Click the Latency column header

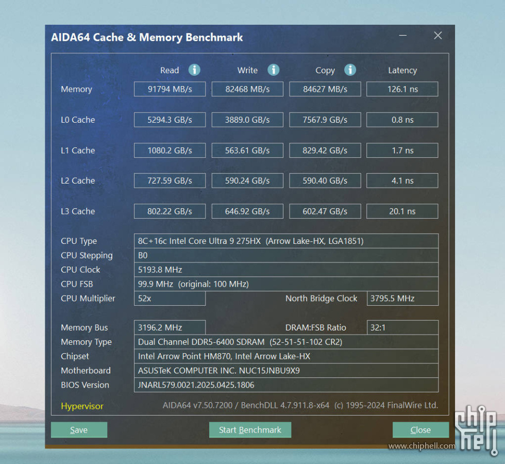coord(402,71)
